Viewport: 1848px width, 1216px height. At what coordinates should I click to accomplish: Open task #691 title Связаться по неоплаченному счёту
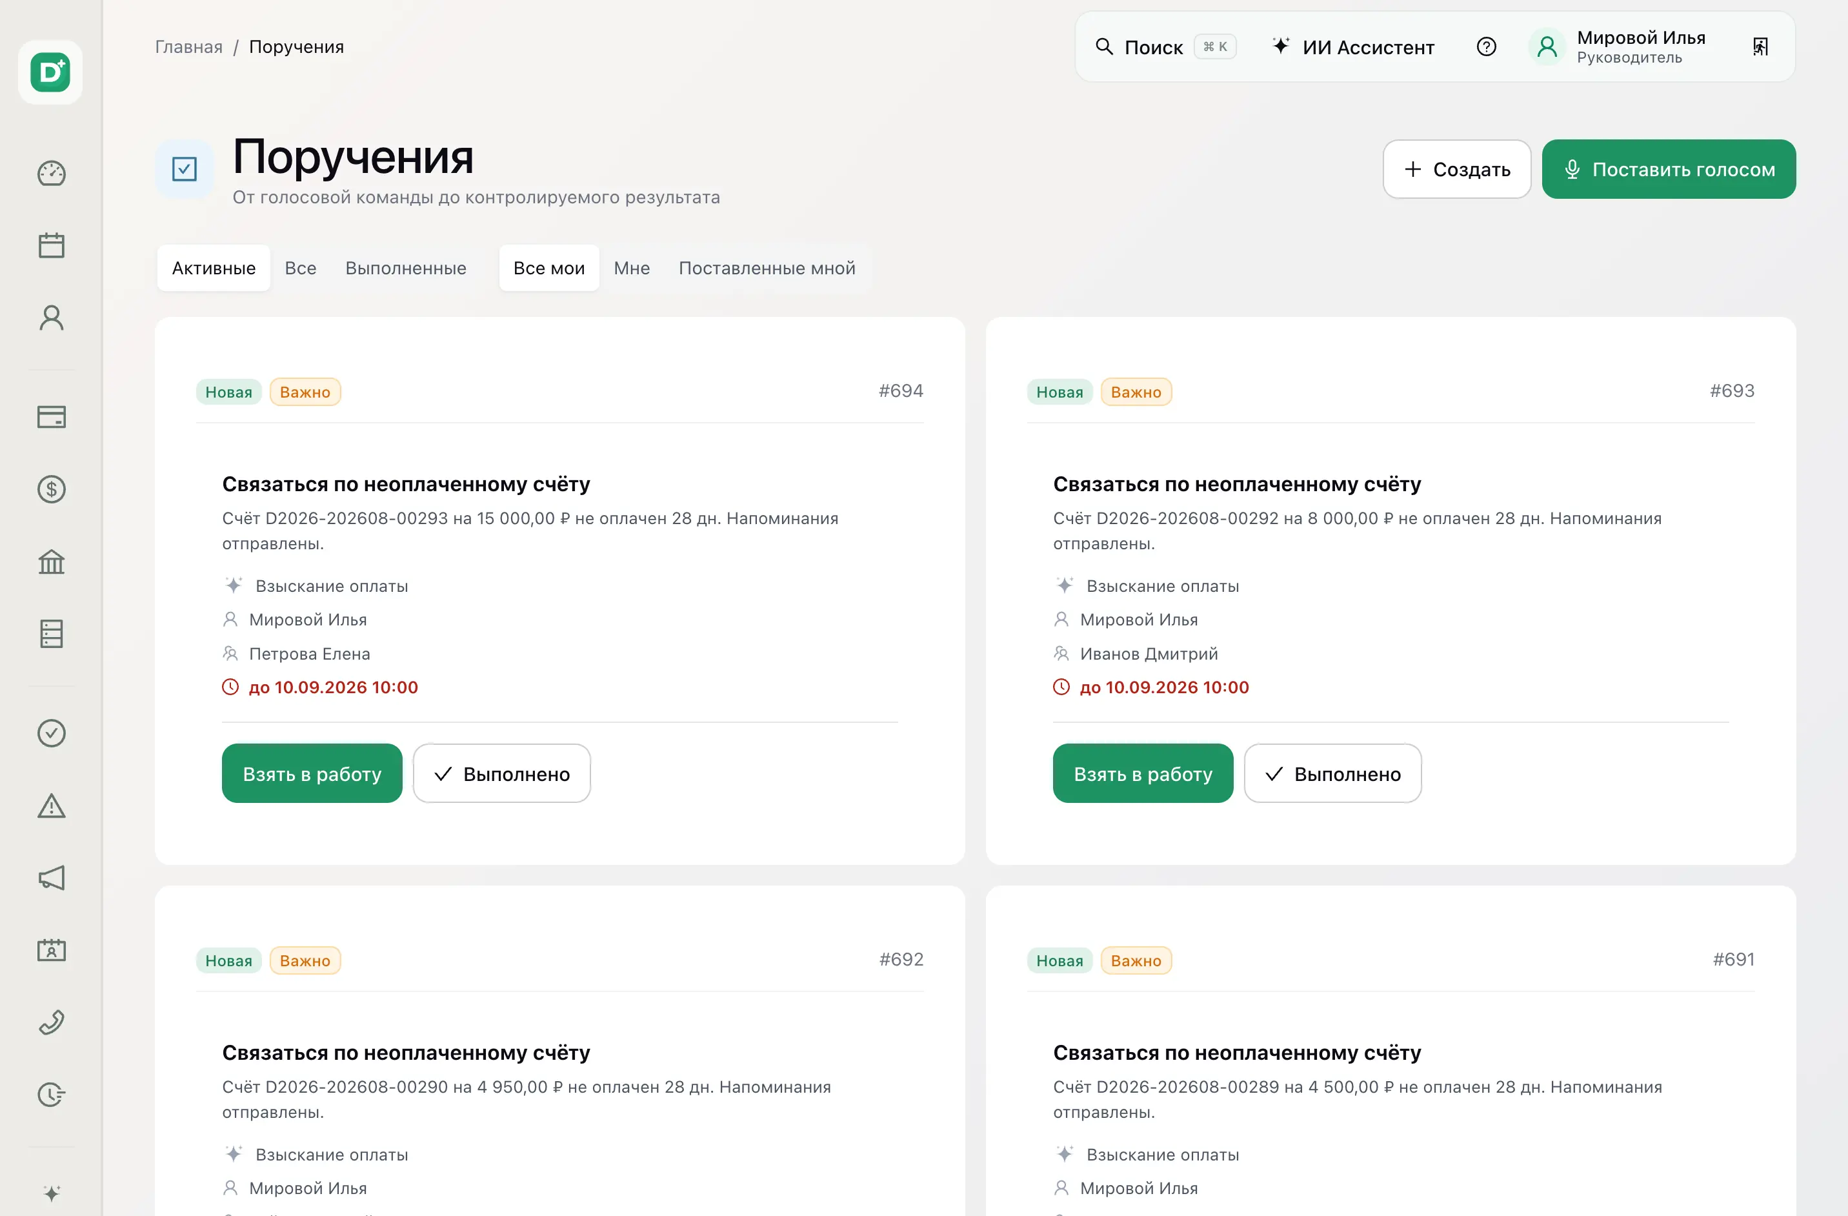tap(1237, 1052)
